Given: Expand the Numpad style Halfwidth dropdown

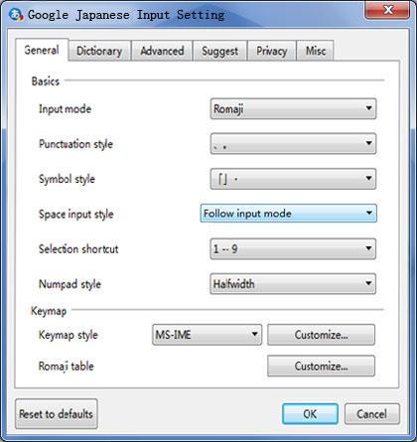Looking at the screenshot, I should point(293,284).
